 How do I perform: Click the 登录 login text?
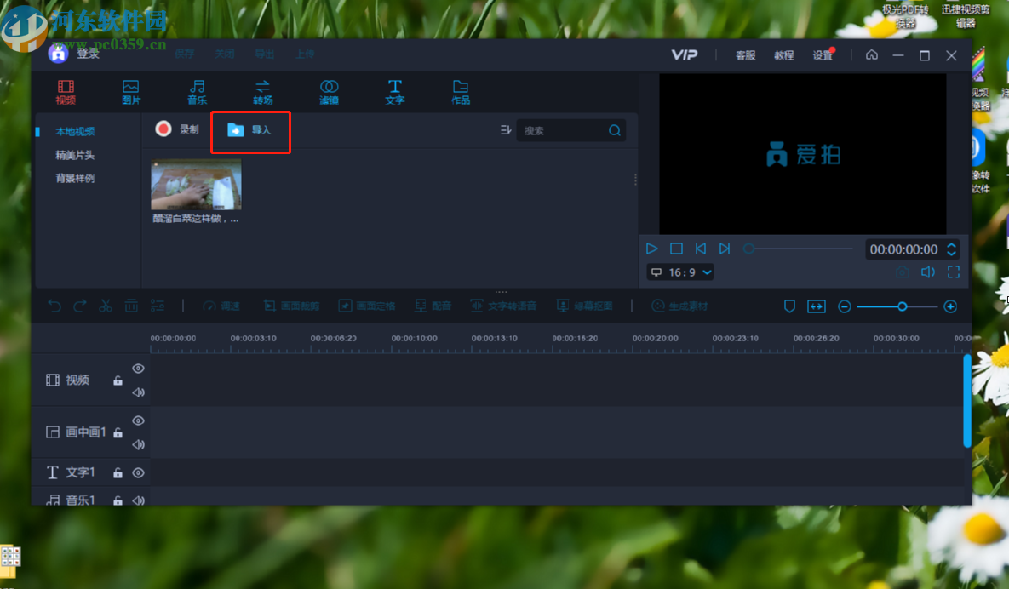pos(89,54)
